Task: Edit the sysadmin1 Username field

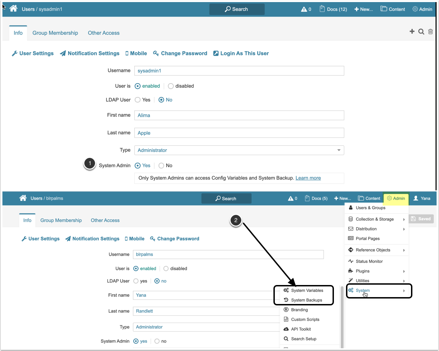Action: [x=239, y=71]
